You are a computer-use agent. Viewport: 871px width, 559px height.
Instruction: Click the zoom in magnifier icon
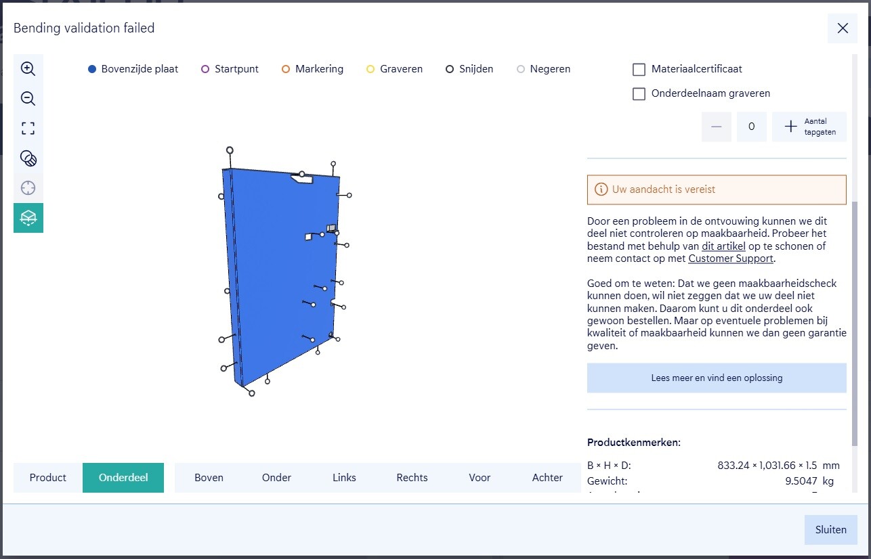(x=28, y=68)
